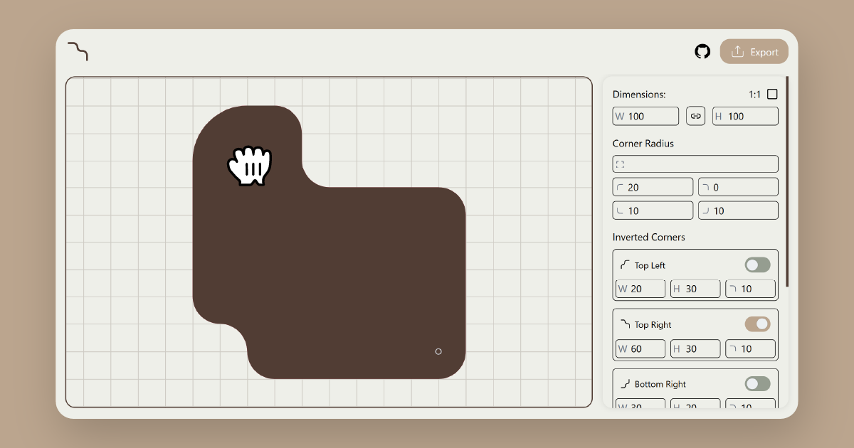This screenshot has height=448, width=854.
Task: Open the project's GitHub repository
Action: 702,51
